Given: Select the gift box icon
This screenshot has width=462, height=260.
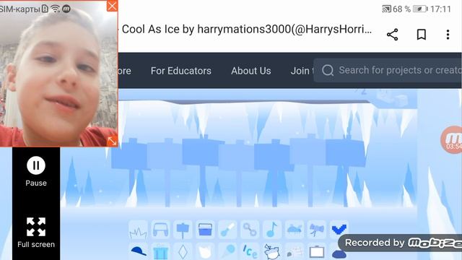Looking at the screenshot, I should tap(160, 251).
